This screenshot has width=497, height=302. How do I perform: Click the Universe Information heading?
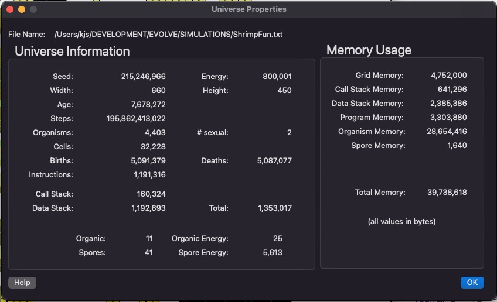point(72,52)
